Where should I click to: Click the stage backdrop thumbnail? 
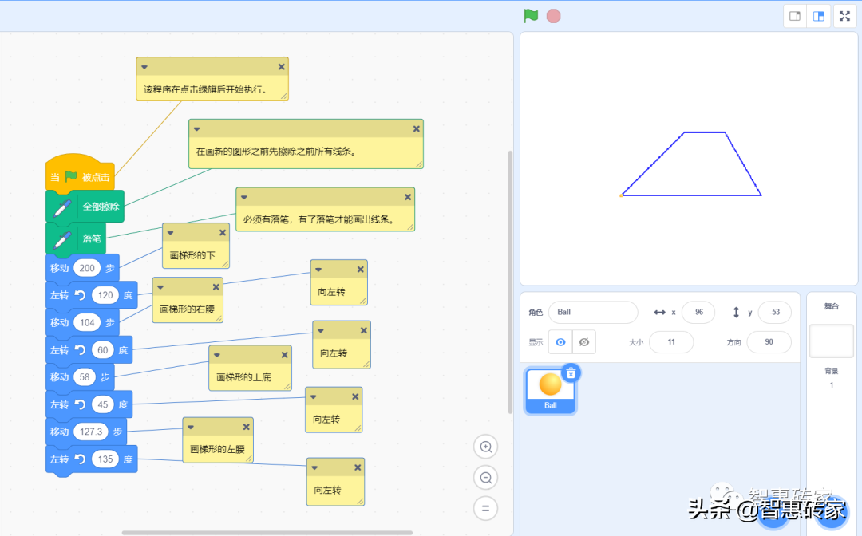click(x=831, y=341)
